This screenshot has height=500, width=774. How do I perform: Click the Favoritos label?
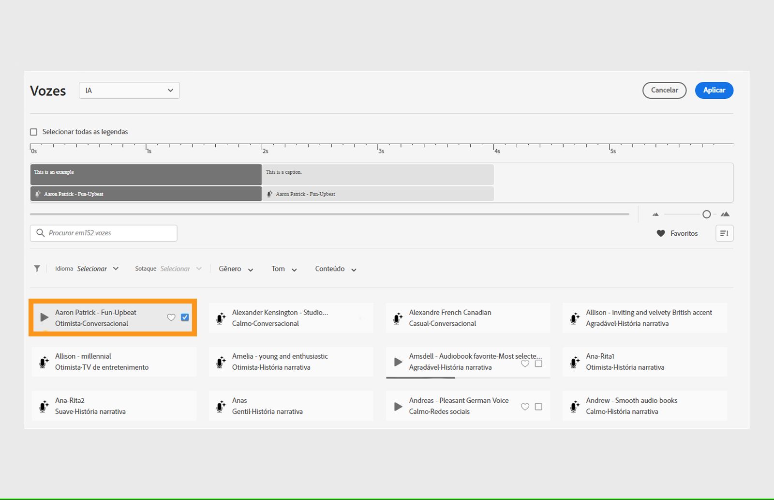click(684, 233)
